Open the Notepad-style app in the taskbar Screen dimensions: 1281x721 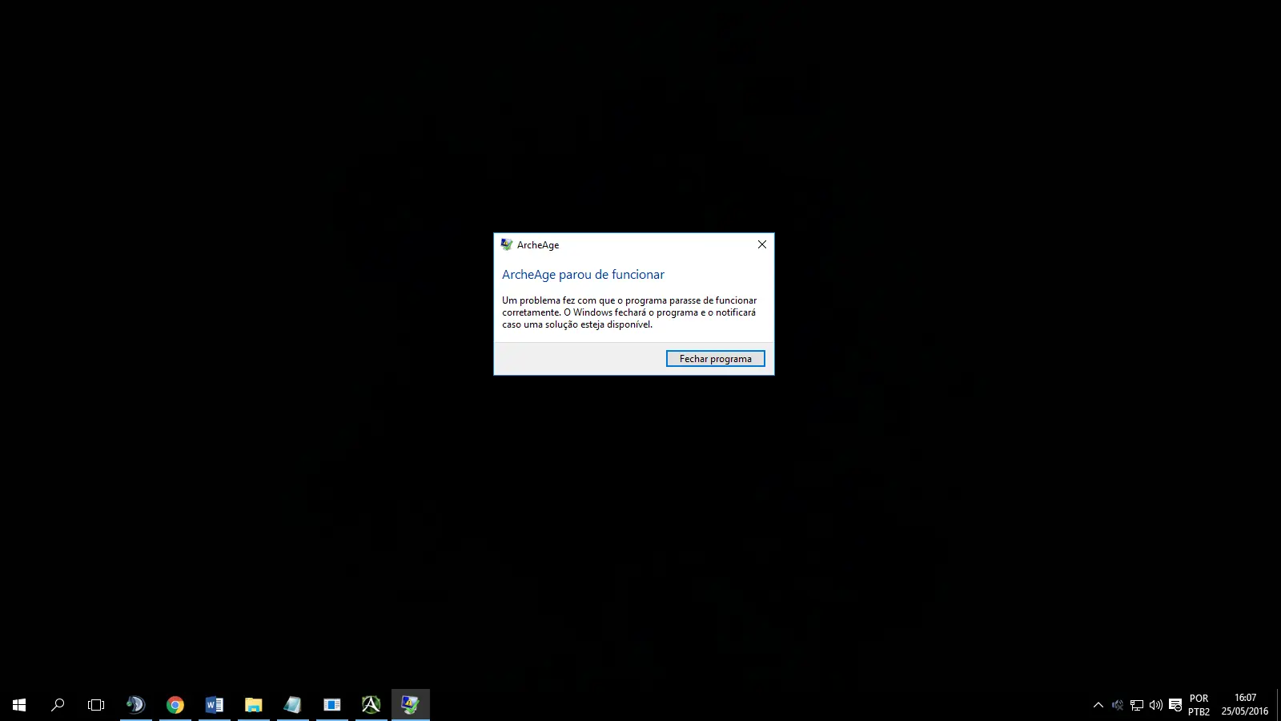coord(293,705)
